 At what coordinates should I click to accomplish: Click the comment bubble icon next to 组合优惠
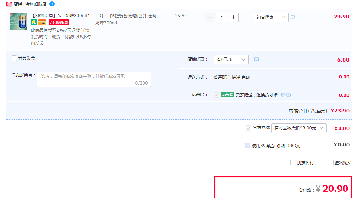[x=293, y=17]
